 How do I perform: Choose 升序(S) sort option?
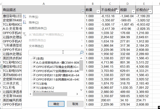(33, 17)
